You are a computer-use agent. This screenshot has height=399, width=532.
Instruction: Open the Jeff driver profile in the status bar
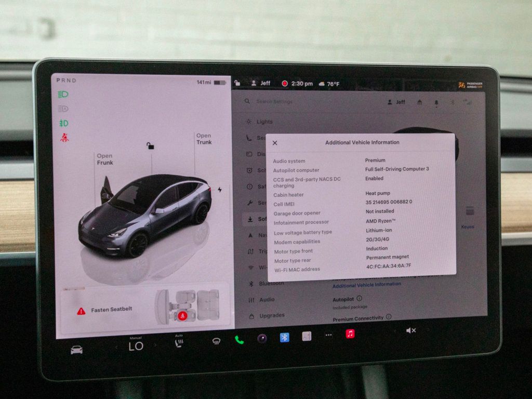261,83
